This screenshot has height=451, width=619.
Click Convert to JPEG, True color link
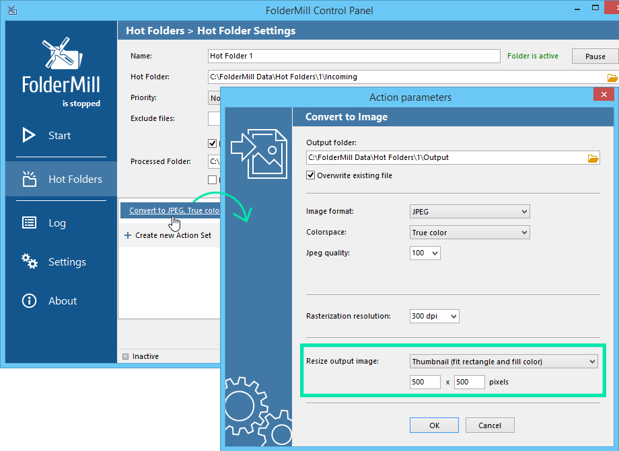tap(174, 210)
